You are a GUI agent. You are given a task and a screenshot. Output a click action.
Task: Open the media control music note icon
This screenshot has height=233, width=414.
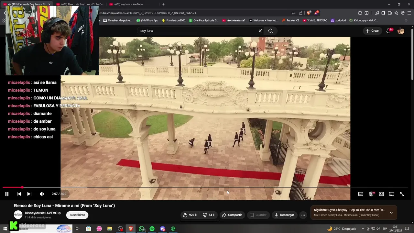pos(377,13)
